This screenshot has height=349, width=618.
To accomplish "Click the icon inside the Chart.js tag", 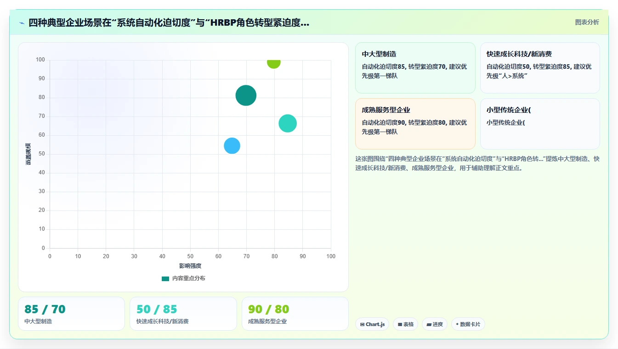I will pyautogui.click(x=363, y=324).
